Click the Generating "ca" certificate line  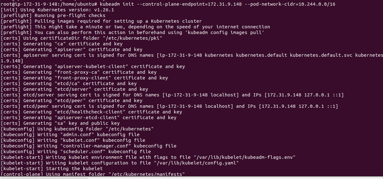point(61,44)
